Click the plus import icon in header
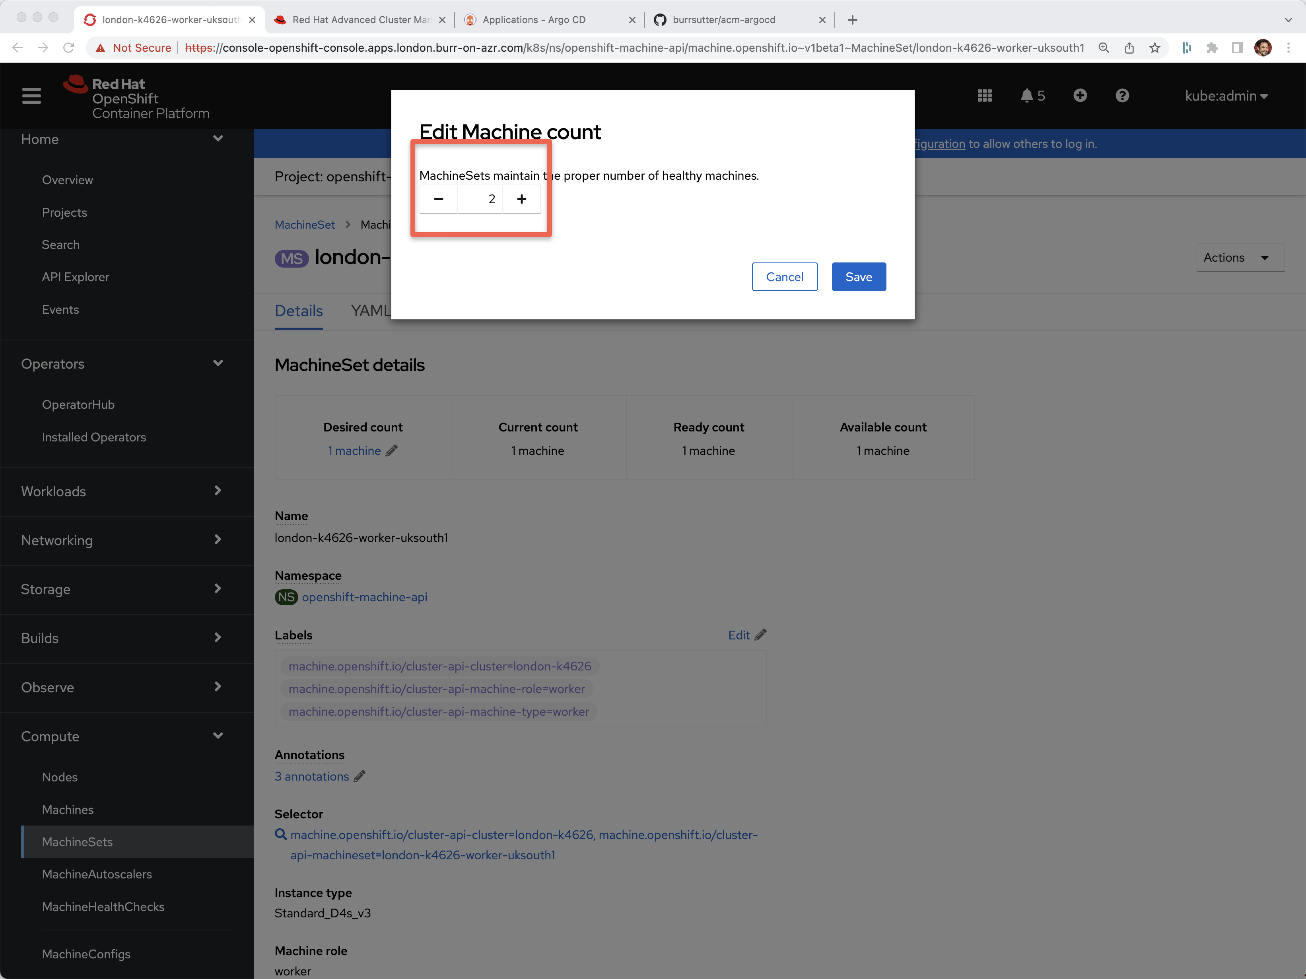This screenshot has height=979, width=1306. 1080,96
